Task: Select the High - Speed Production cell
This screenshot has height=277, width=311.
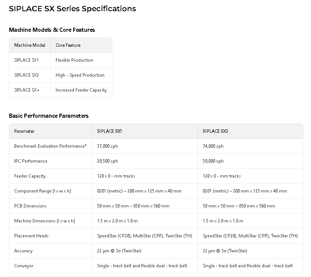Action: 80,75
